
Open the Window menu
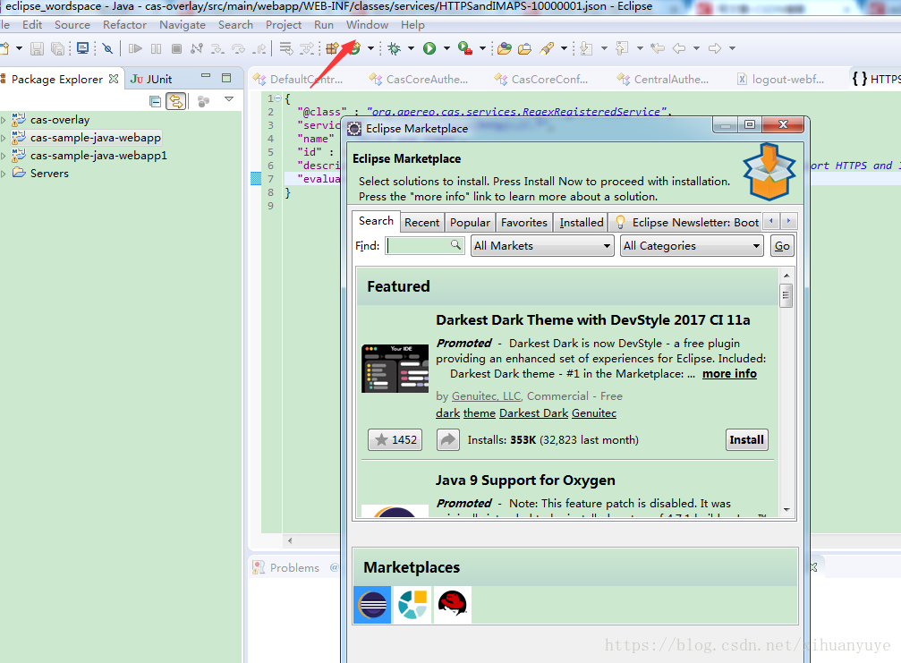pyautogui.click(x=367, y=24)
